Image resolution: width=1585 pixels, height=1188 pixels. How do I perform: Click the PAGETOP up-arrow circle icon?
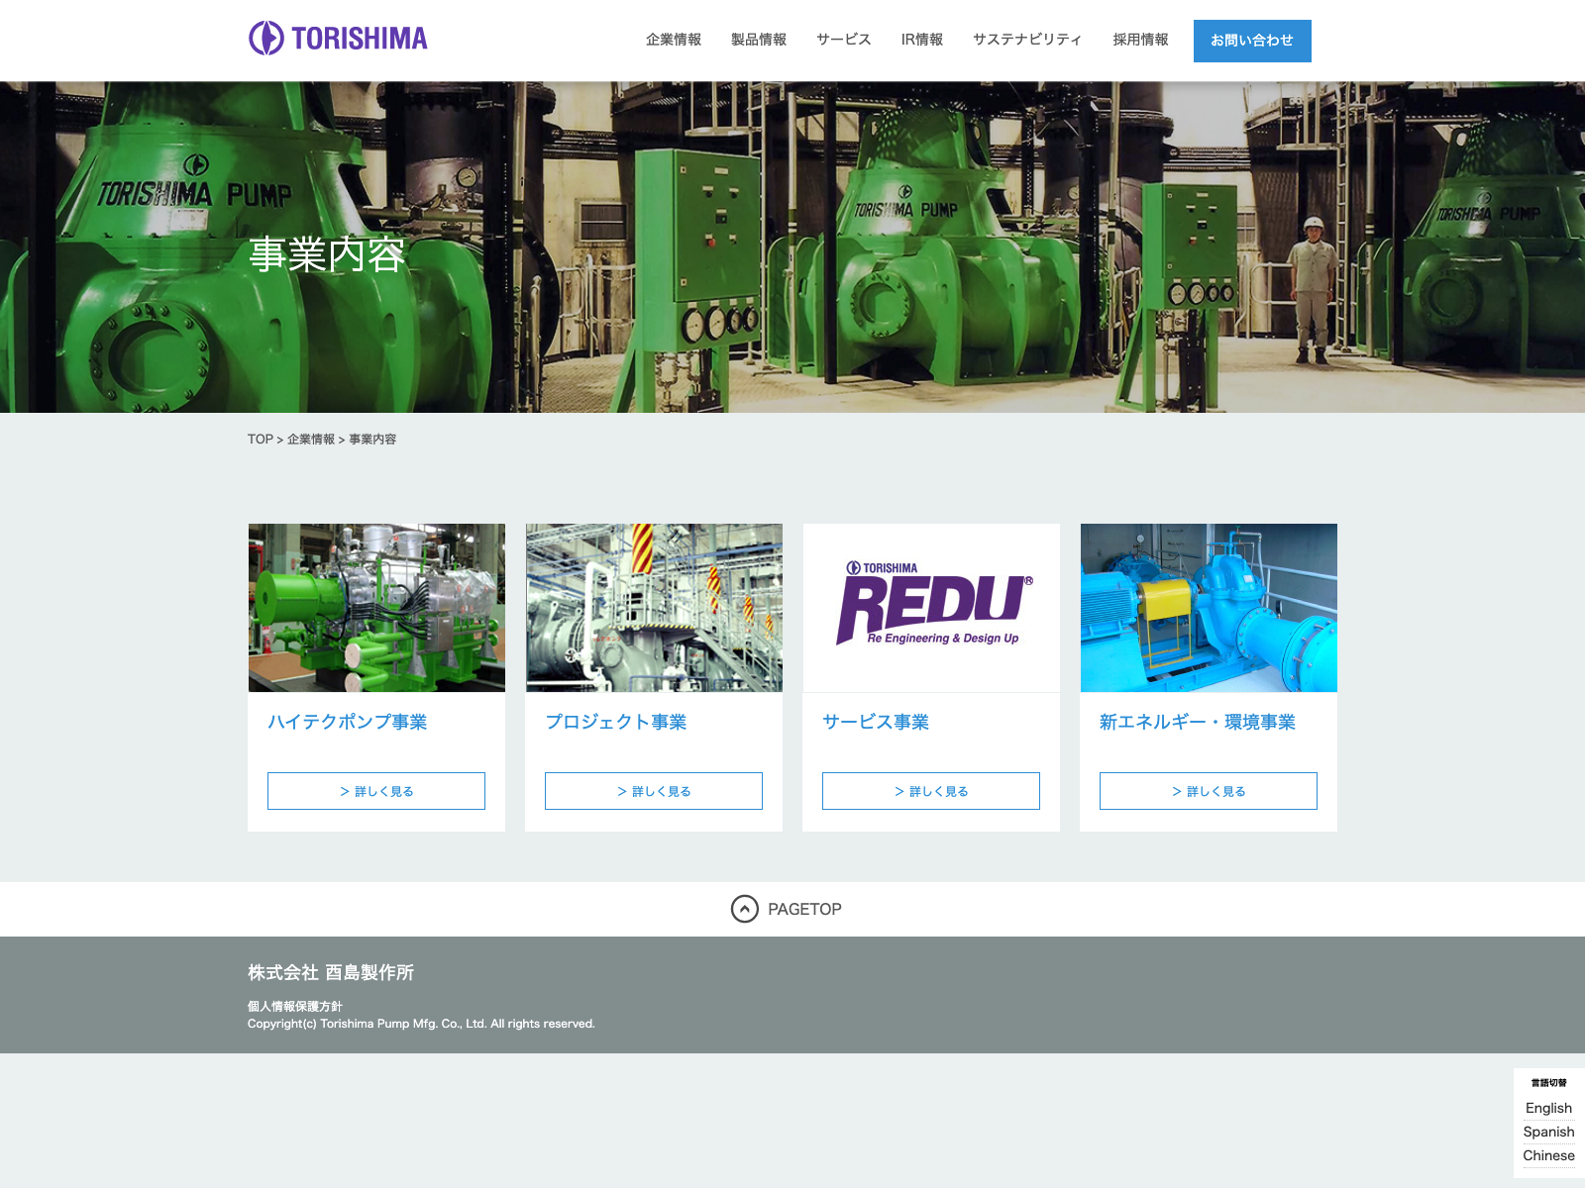[x=744, y=909]
